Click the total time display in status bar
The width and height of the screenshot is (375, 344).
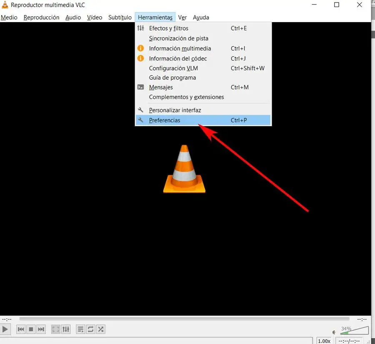tap(349, 341)
